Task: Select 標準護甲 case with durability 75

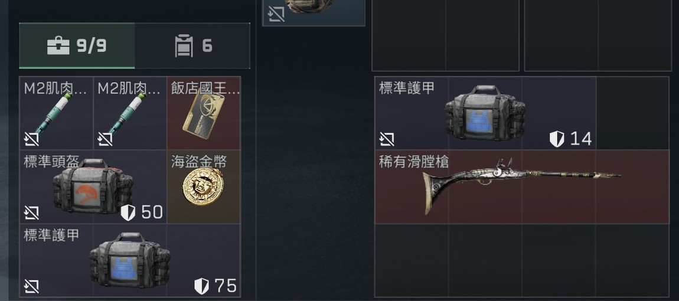Action: point(130,260)
